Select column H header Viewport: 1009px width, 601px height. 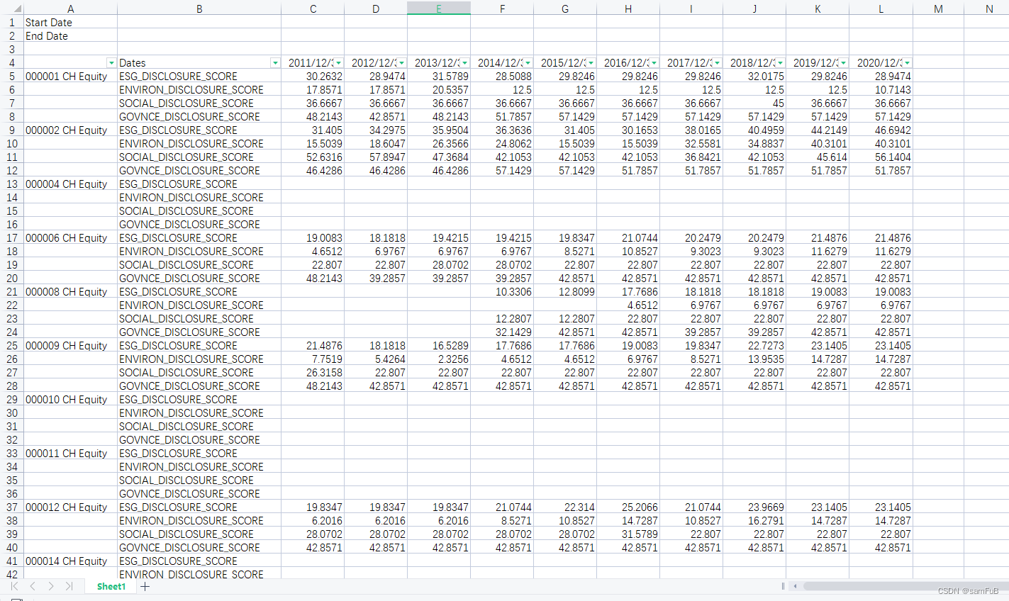pos(628,9)
